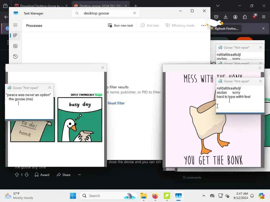Click Refresh Firefox button
Image resolution: width=270 pixels, height=202 pixels.
click(226, 28)
